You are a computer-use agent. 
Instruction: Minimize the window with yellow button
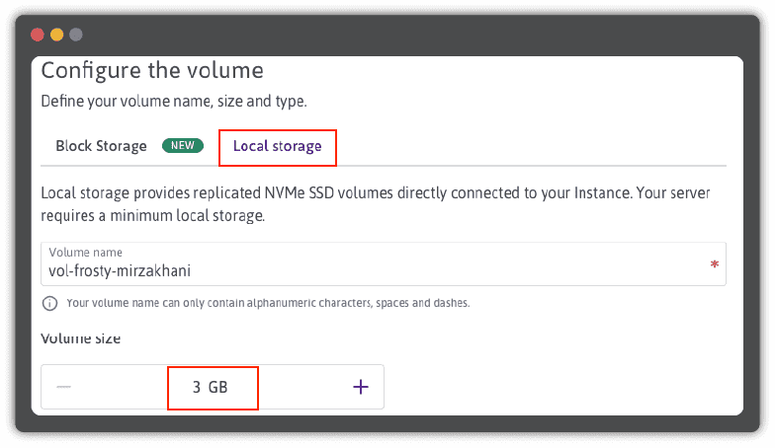click(56, 35)
